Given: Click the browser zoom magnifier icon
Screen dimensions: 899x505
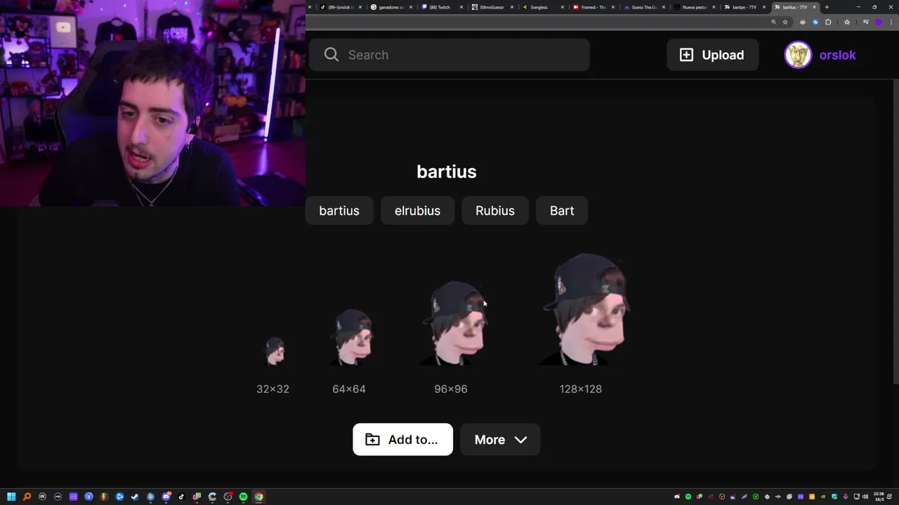Looking at the screenshot, I should [x=774, y=22].
